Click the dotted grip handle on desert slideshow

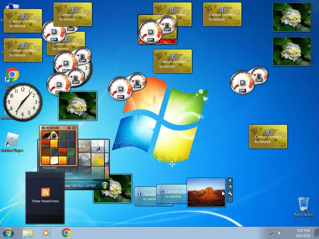click(x=230, y=200)
